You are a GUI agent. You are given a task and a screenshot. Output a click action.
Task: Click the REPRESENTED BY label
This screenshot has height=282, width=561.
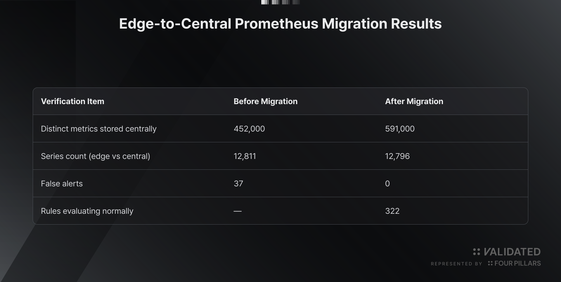point(456,264)
